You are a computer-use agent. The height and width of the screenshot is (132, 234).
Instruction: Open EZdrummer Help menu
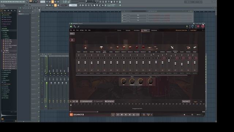coord(89,30)
